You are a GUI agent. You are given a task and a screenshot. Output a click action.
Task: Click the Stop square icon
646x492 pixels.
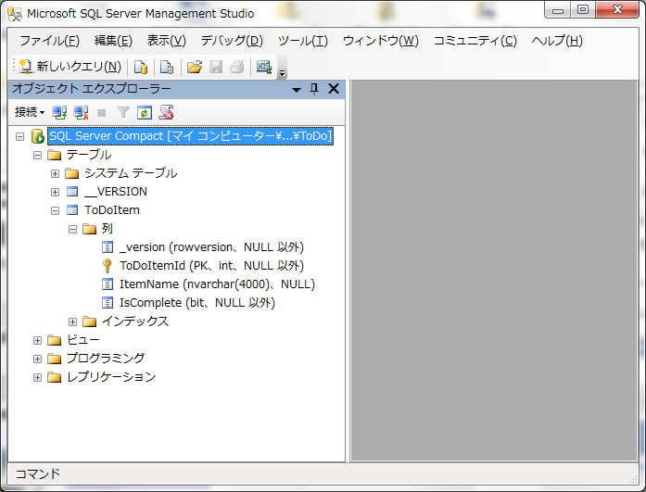pyautogui.click(x=102, y=113)
